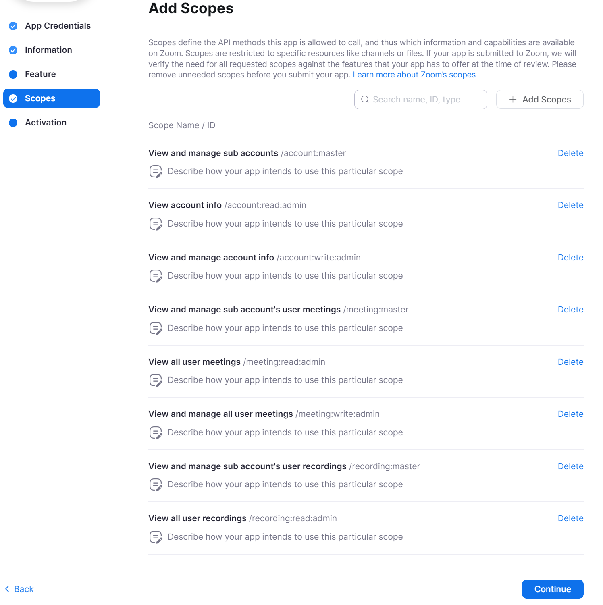
Task: Click the Continue button
Action: pos(552,589)
